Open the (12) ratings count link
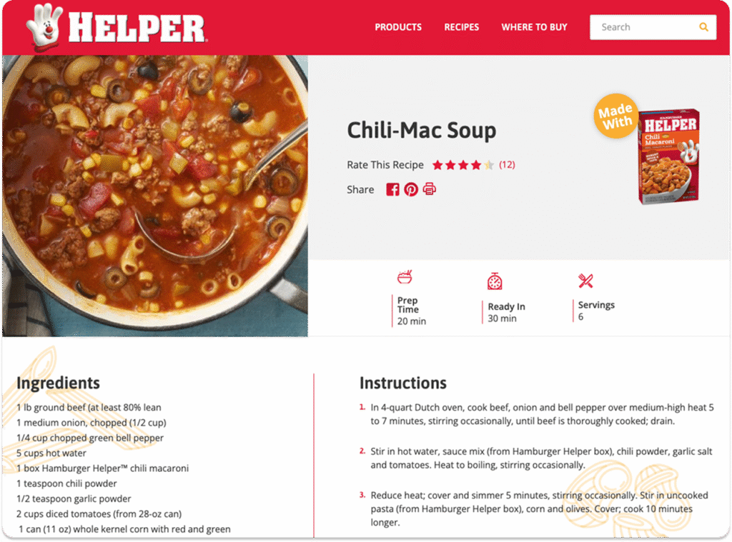Screen dimensions: 732x542 pos(507,165)
